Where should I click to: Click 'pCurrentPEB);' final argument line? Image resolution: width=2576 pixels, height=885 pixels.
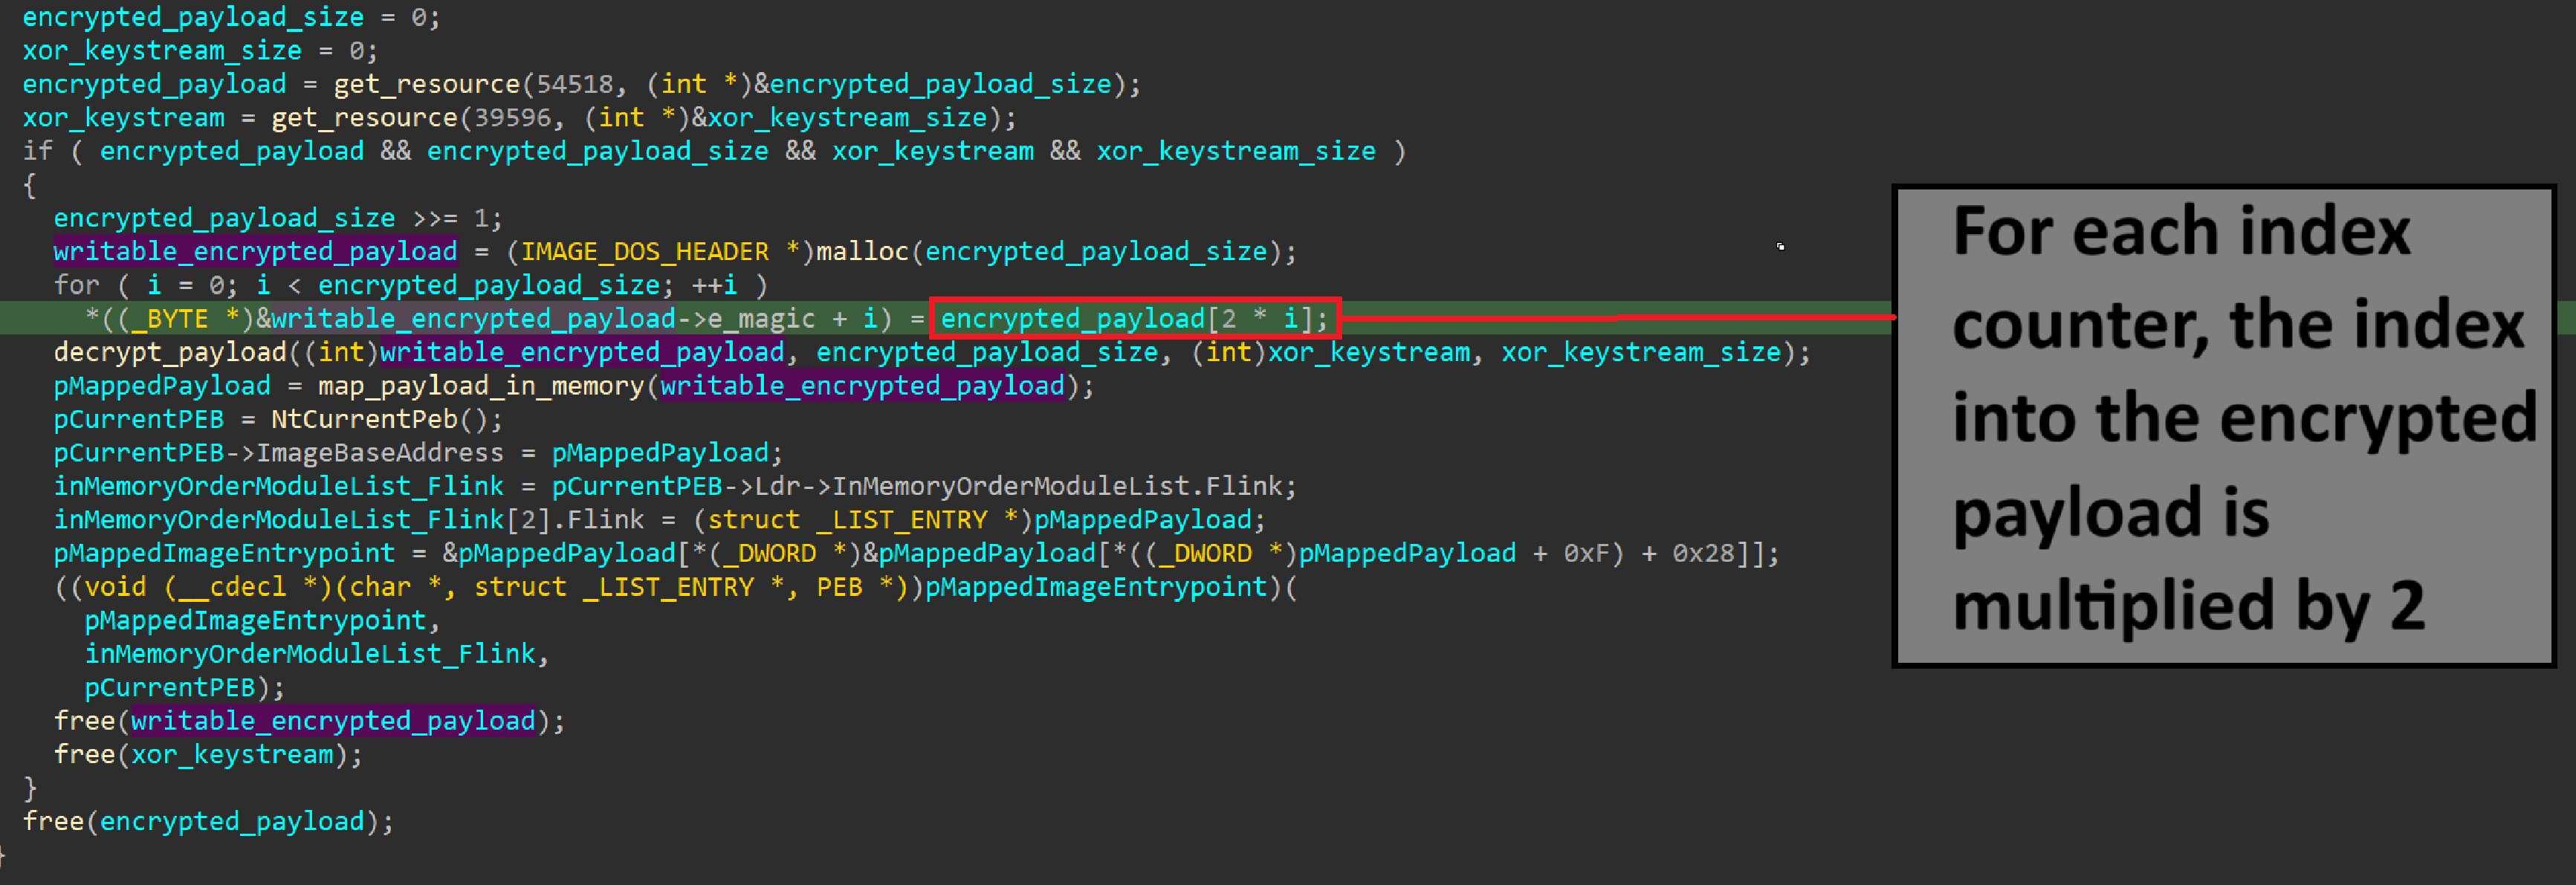click(x=185, y=688)
